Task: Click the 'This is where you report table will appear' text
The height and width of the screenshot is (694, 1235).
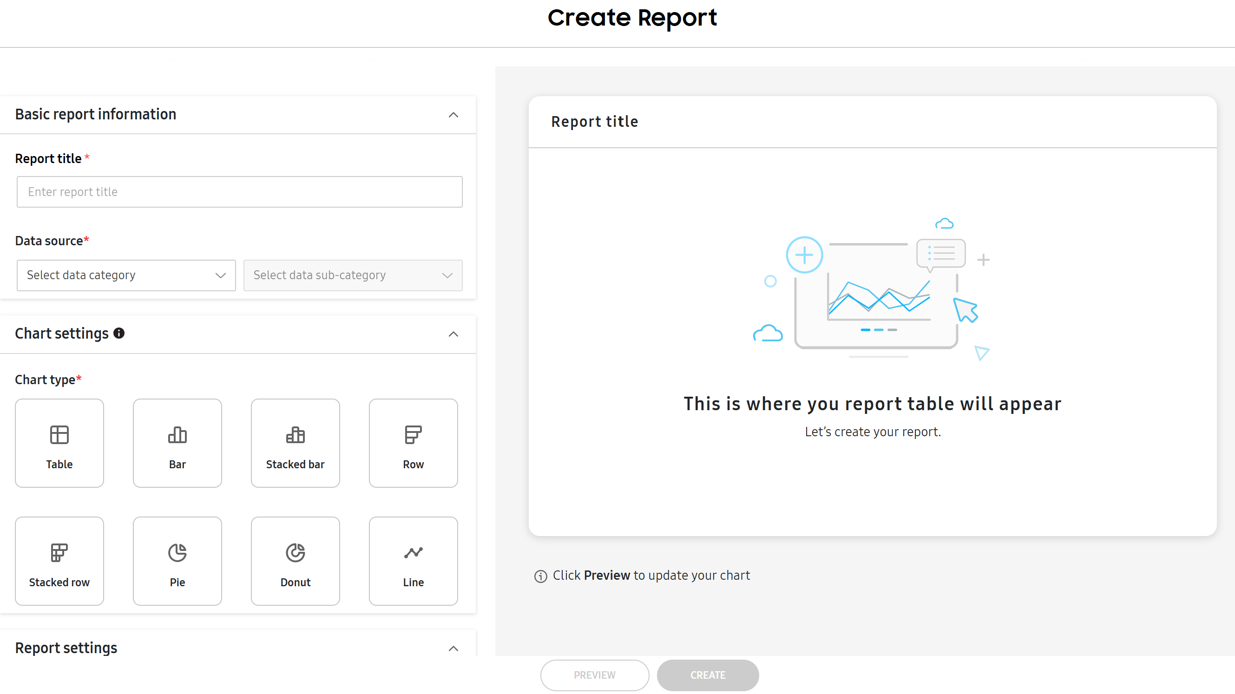Action: click(x=873, y=404)
